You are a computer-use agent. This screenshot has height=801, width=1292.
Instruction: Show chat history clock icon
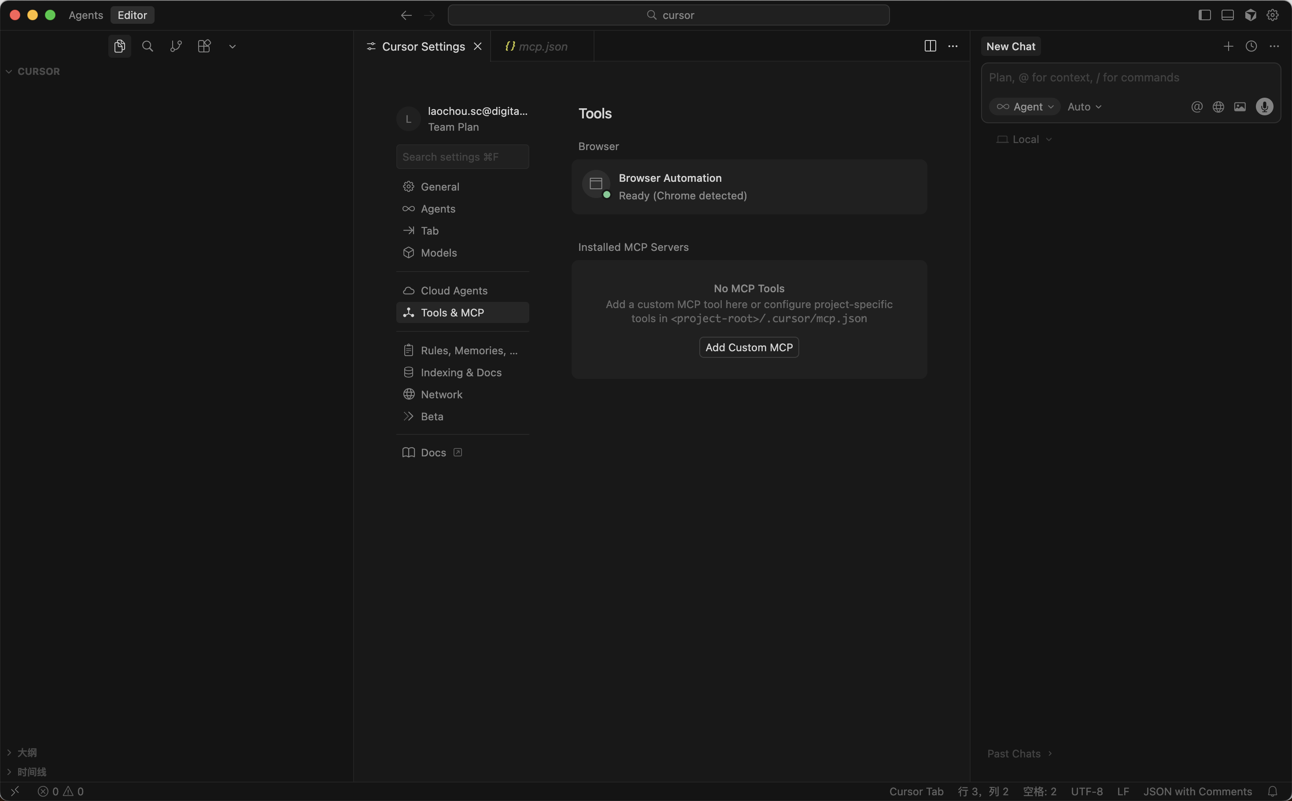[1251, 46]
